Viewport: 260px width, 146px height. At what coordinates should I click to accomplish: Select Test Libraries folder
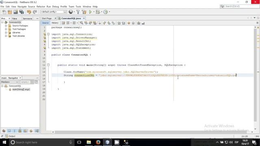click(x=19, y=36)
